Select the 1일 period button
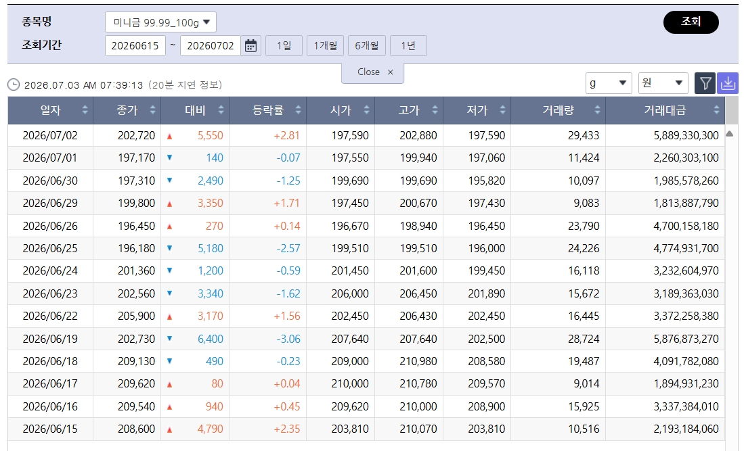Image resolution: width=744 pixels, height=451 pixels. point(284,46)
